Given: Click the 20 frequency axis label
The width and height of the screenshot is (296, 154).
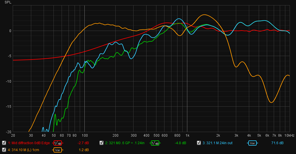Looking at the screenshot, I should pos(13,136).
